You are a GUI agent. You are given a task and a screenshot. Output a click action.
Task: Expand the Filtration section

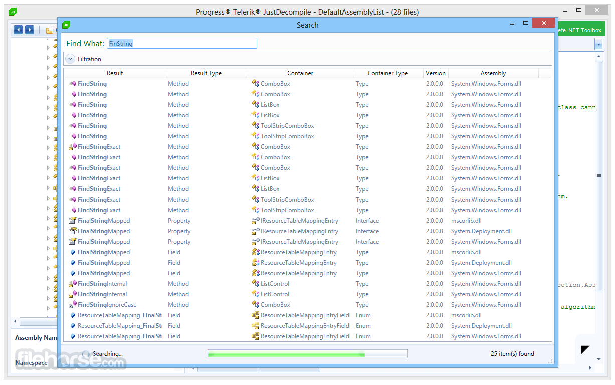tap(70, 59)
